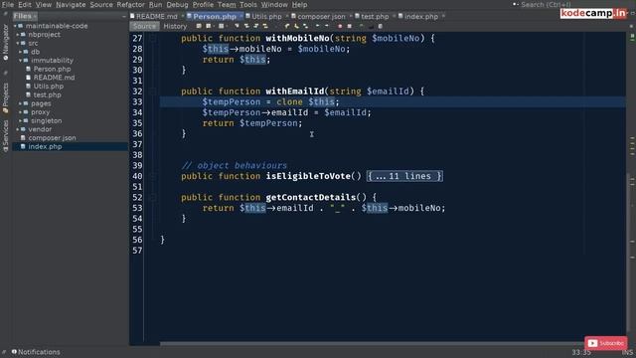
Task: Click Find Previous Occurrence toolbar icon
Action: pyautogui.click(x=246, y=26)
